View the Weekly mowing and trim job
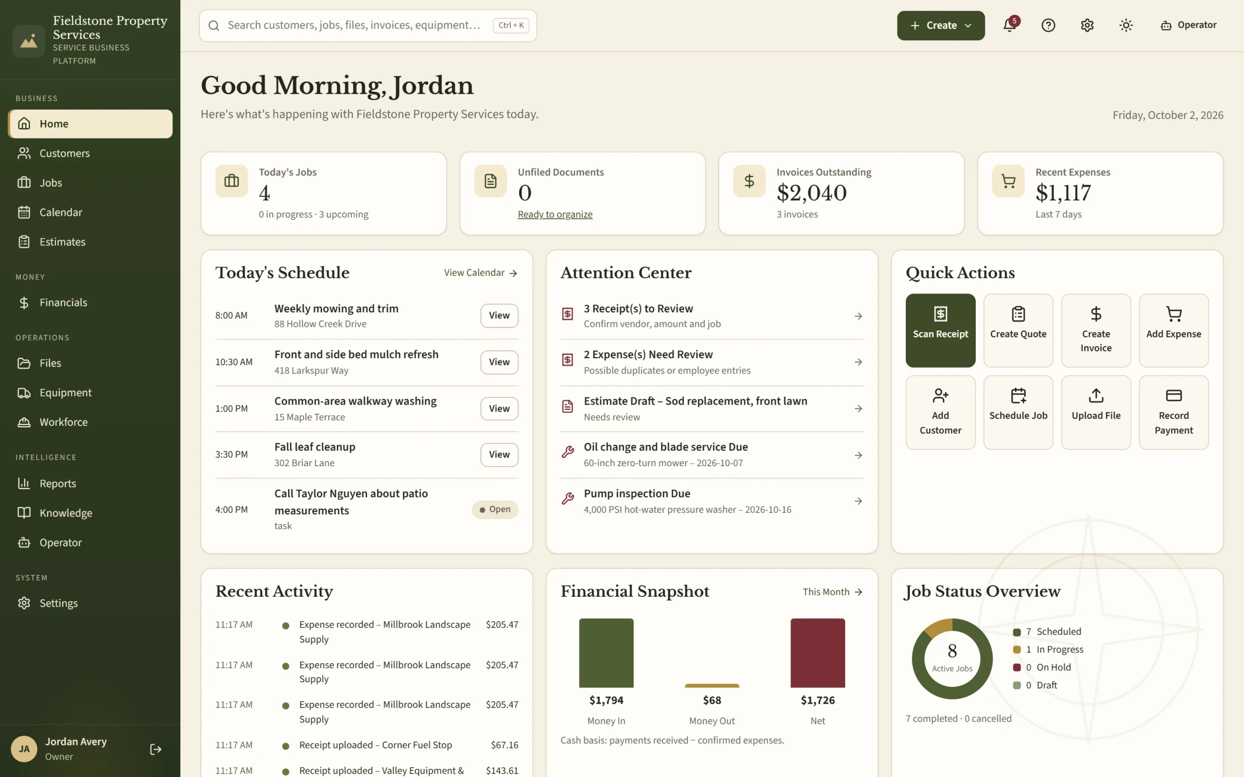Image resolution: width=1244 pixels, height=777 pixels. pos(499,316)
